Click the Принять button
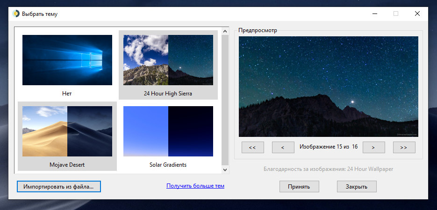Viewport: 437px width, 210px height. pyautogui.click(x=299, y=187)
